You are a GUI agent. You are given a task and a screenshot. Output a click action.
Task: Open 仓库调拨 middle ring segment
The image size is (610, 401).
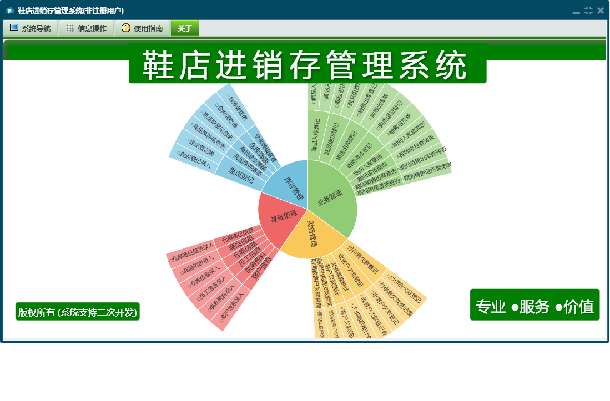(x=258, y=153)
